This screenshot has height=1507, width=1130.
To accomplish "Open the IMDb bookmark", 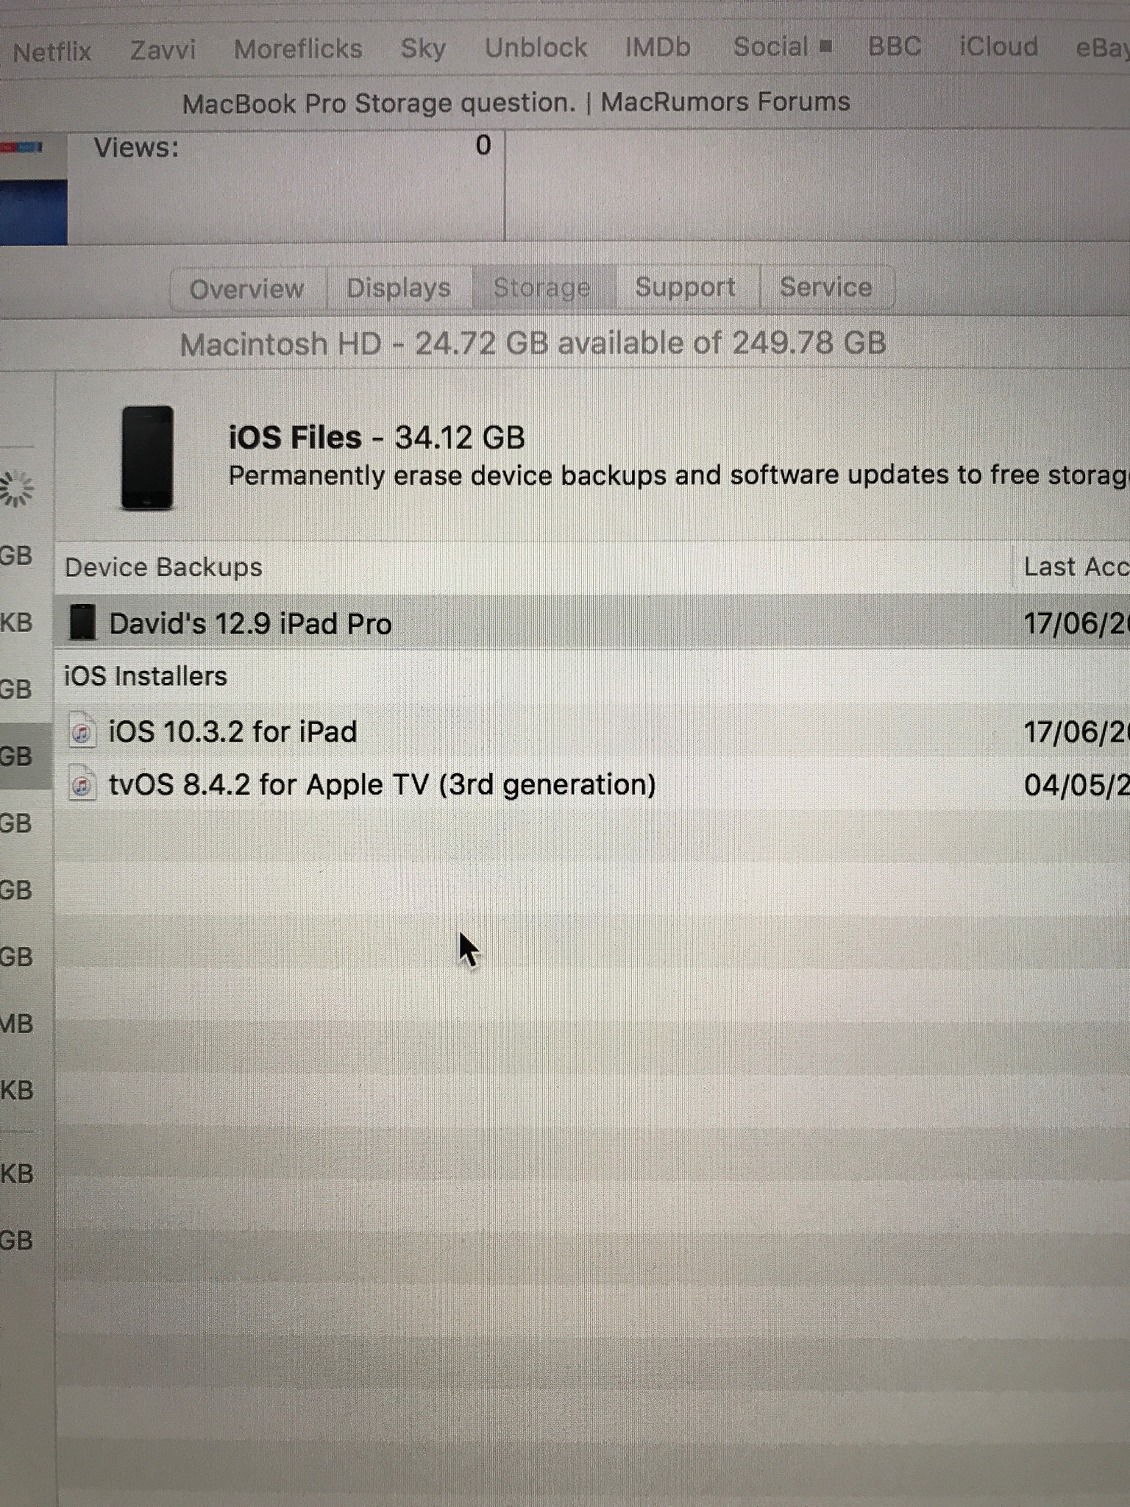I will coord(657,47).
